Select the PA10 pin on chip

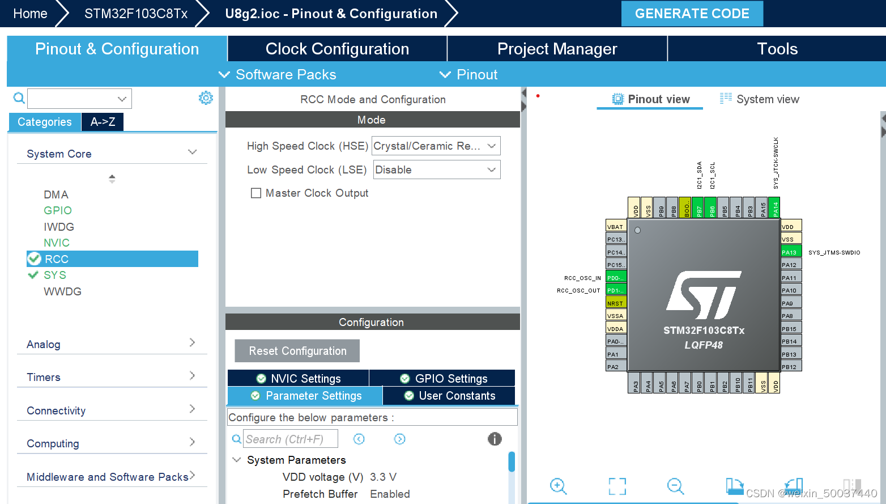[x=791, y=290]
